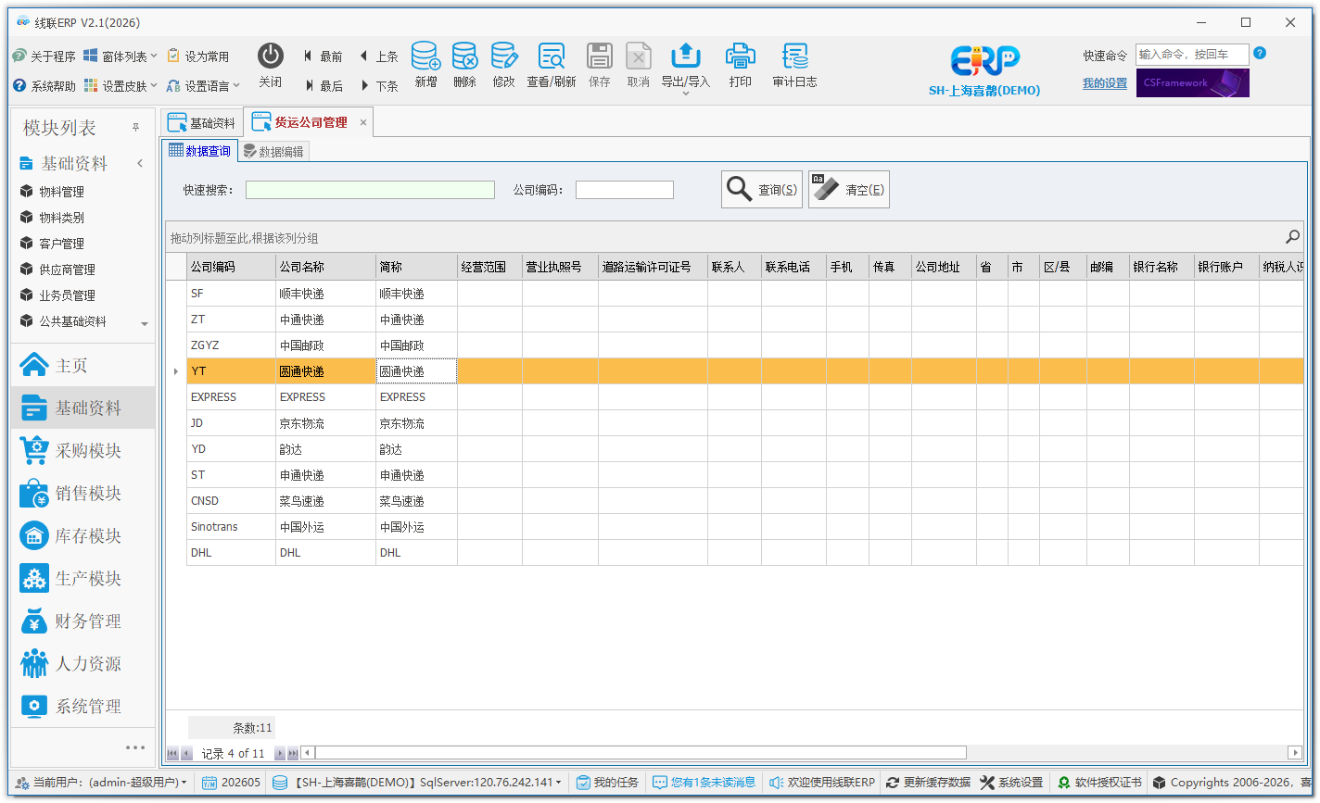Open 业务员管理 in the sidebar
The width and height of the screenshot is (1320, 803).
click(x=68, y=295)
